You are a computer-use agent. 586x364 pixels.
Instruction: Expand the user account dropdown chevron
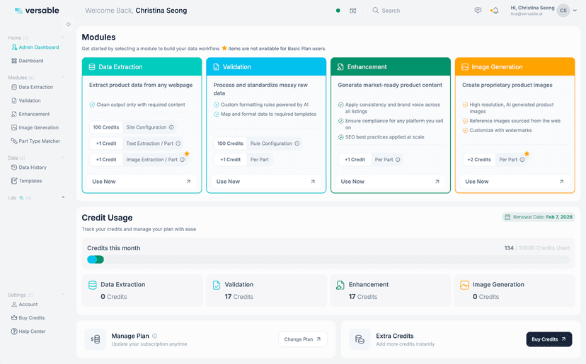coord(575,11)
